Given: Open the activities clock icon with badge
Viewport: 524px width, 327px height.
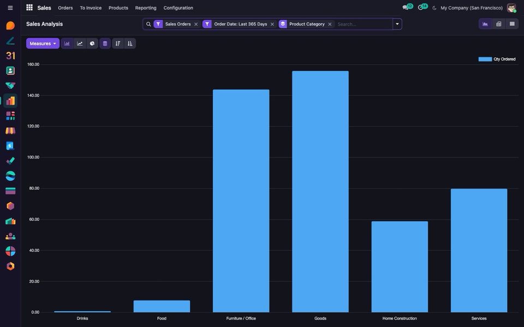Looking at the screenshot, I should point(422,7).
